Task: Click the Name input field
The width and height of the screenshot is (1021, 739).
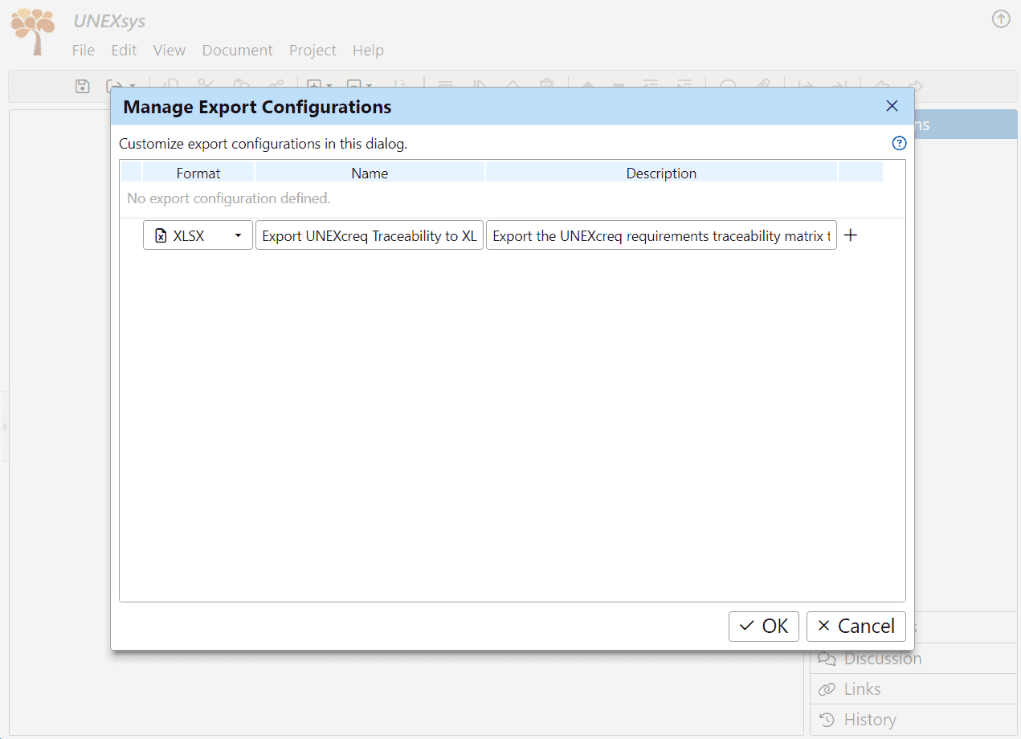Action: pyautogui.click(x=370, y=235)
